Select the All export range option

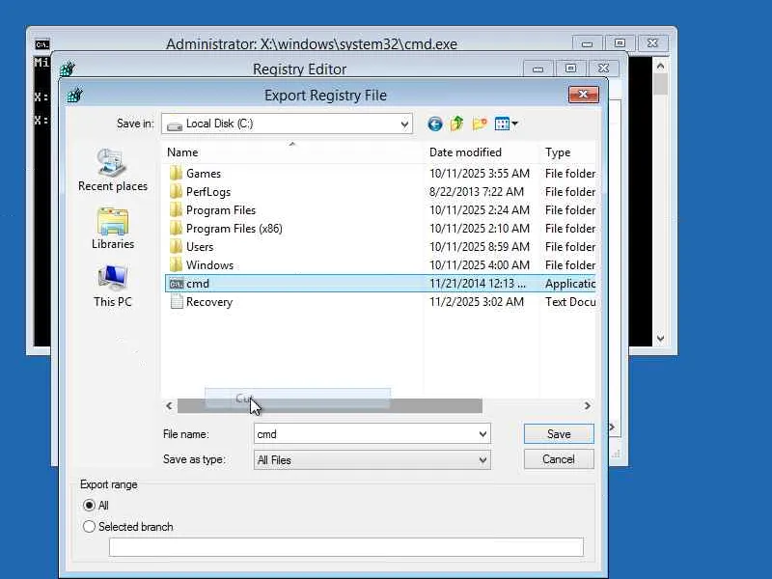[89, 505]
